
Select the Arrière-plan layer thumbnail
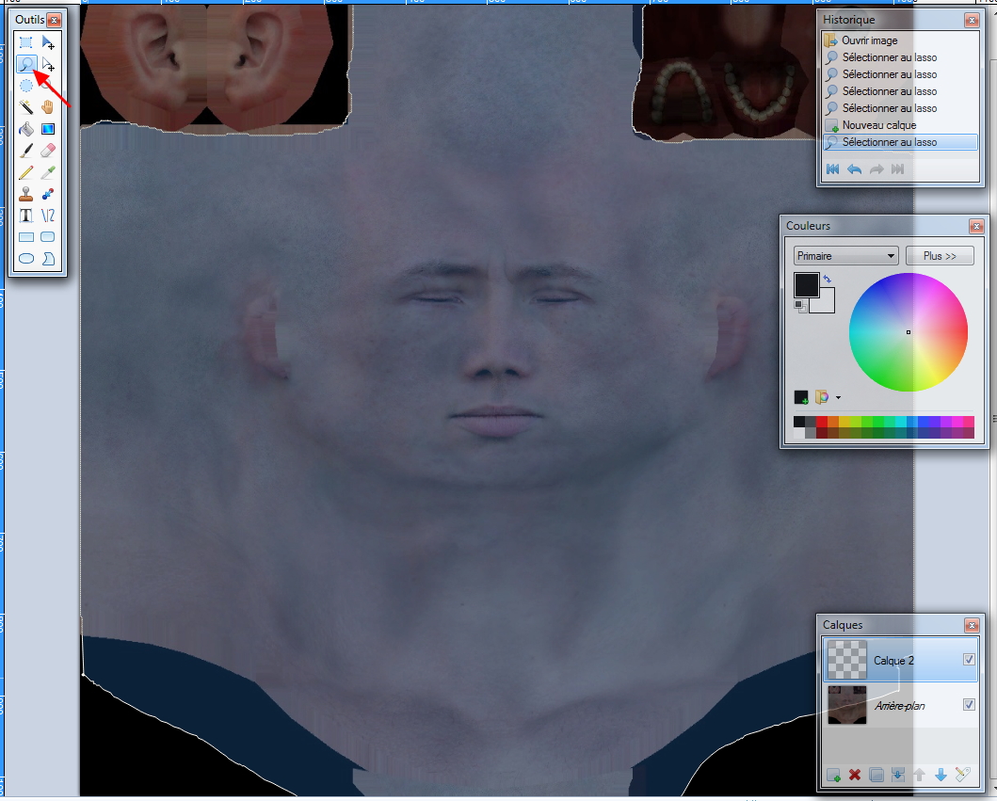[846, 704]
